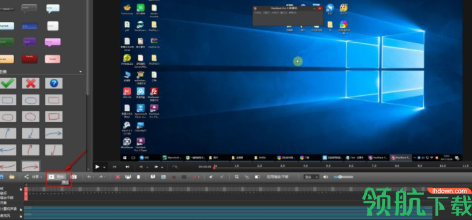Click the red playhead marker on the timeline

[x=215, y=167]
